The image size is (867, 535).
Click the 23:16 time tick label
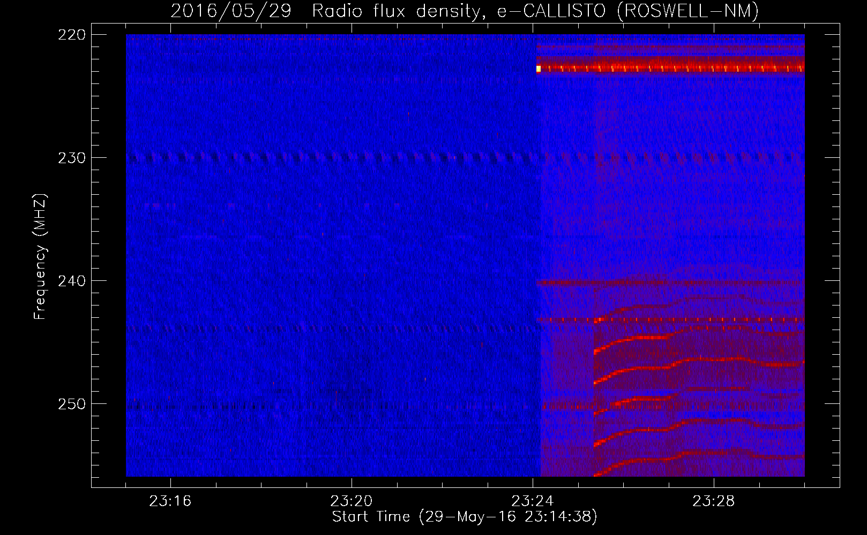pos(170,501)
